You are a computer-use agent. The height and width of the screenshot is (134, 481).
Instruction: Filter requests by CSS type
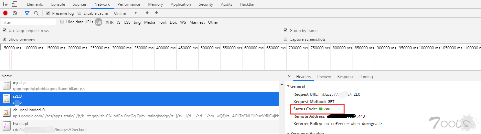[127, 22]
